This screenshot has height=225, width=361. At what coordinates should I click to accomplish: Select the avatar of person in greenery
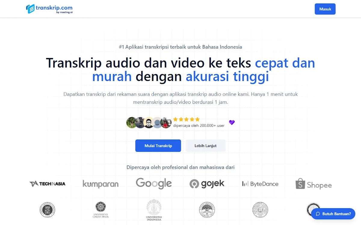coord(131,123)
